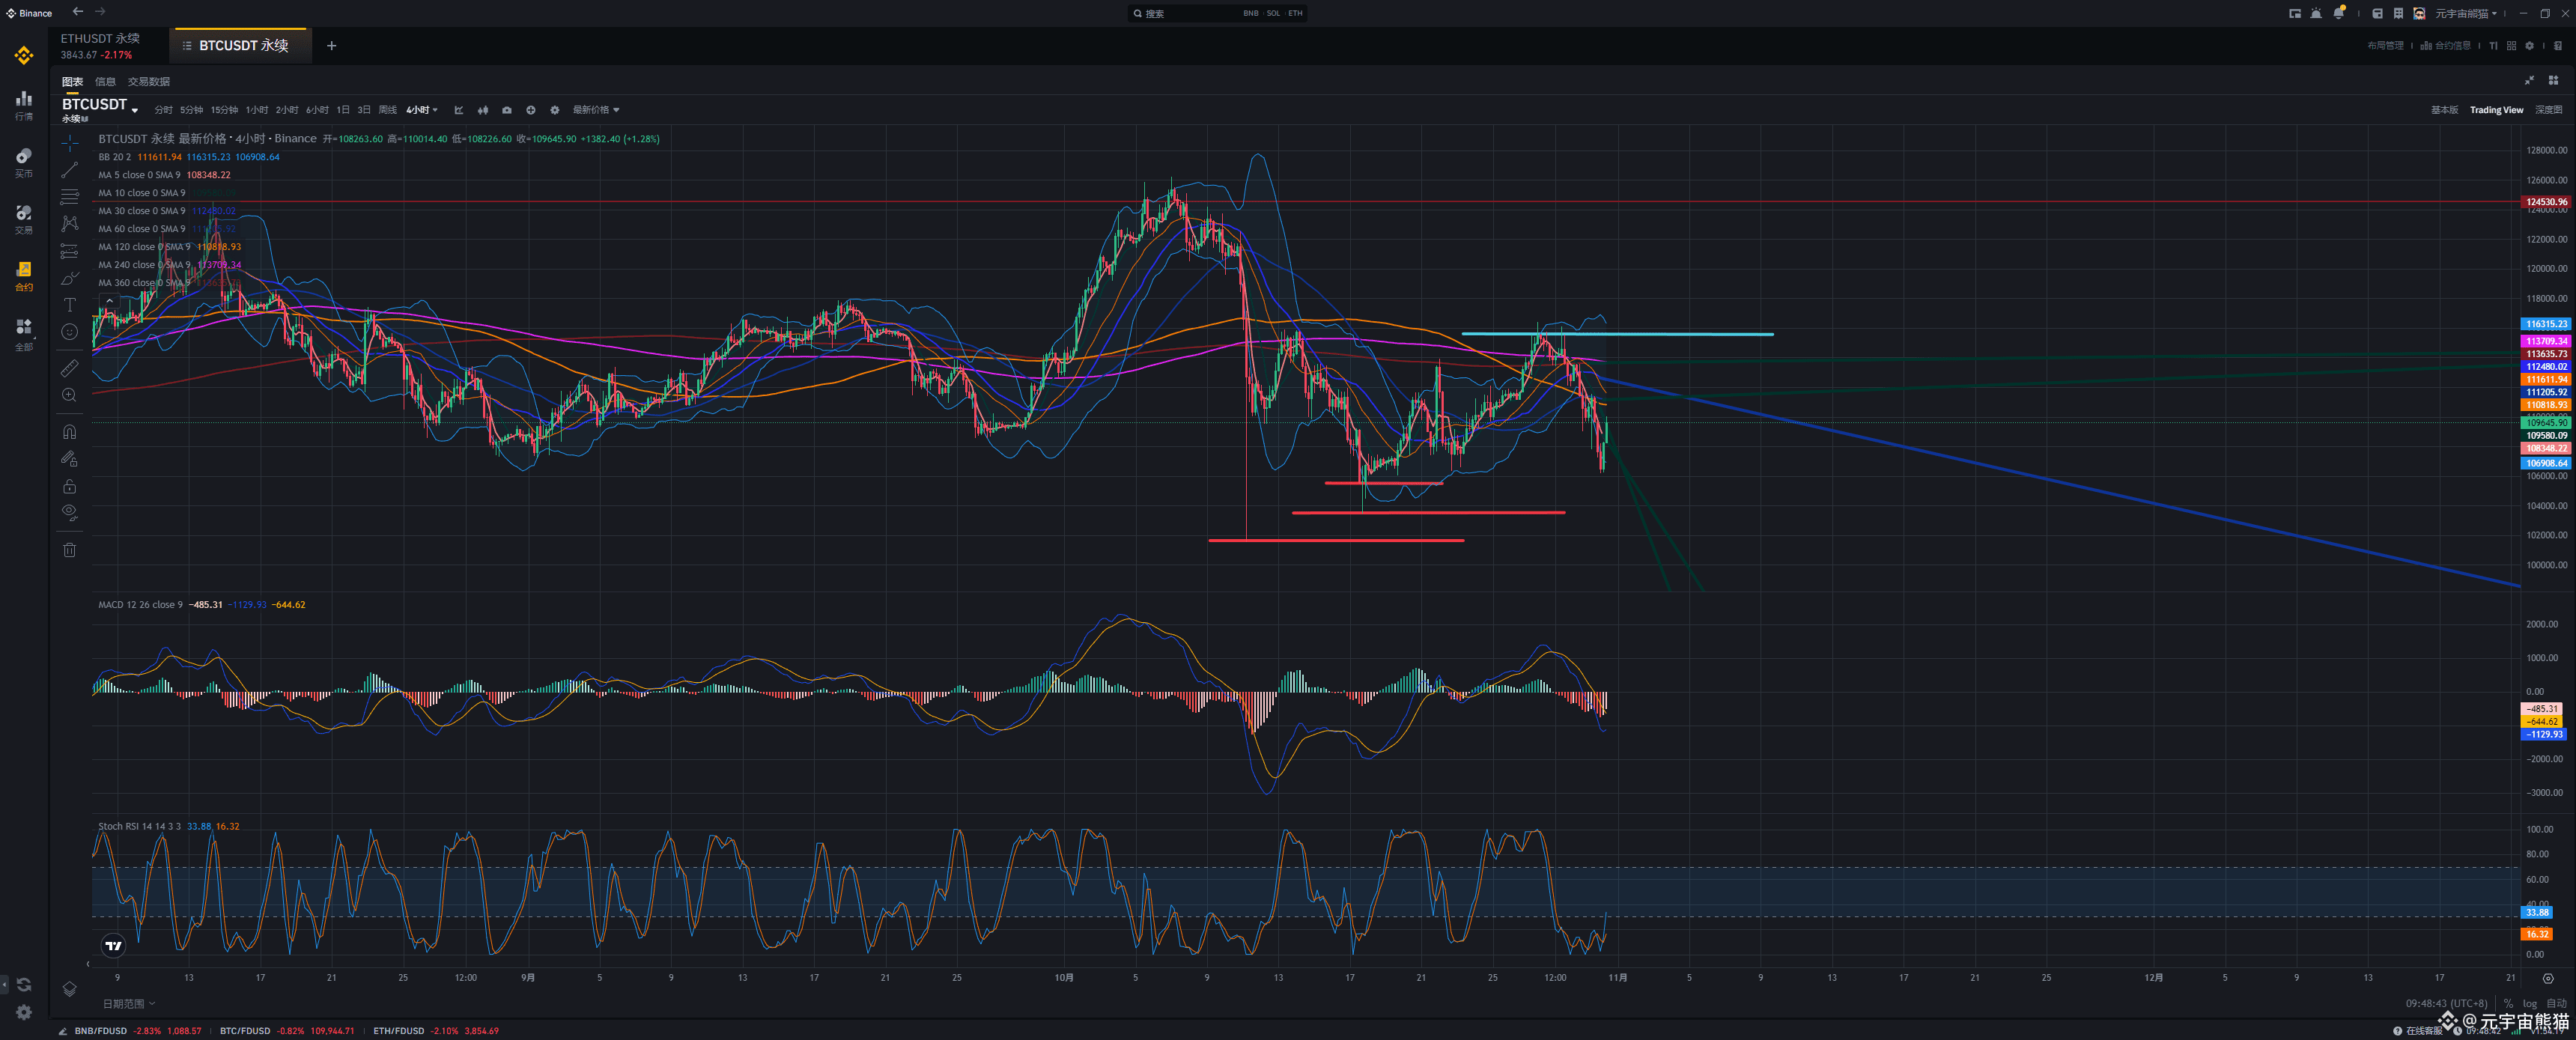Open the 全部 all-apps sidebar icon
The image size is (2576, 1040).
coord(24,334)
